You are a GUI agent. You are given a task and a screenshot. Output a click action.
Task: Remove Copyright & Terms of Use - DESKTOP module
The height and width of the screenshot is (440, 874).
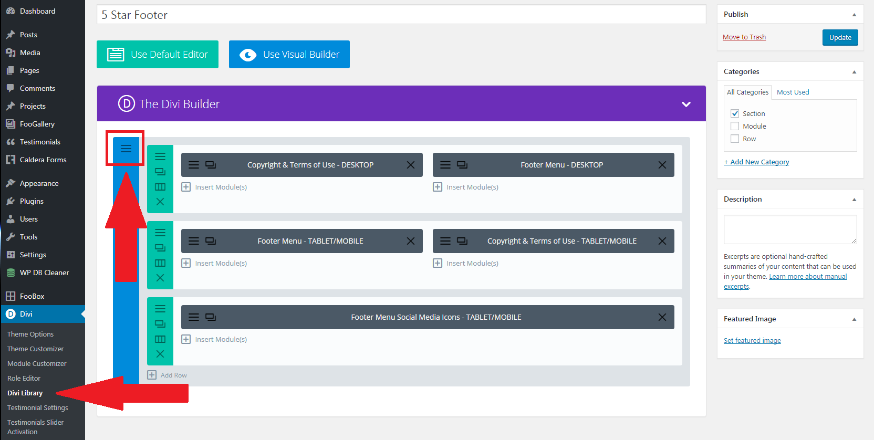tap(411, 165)
